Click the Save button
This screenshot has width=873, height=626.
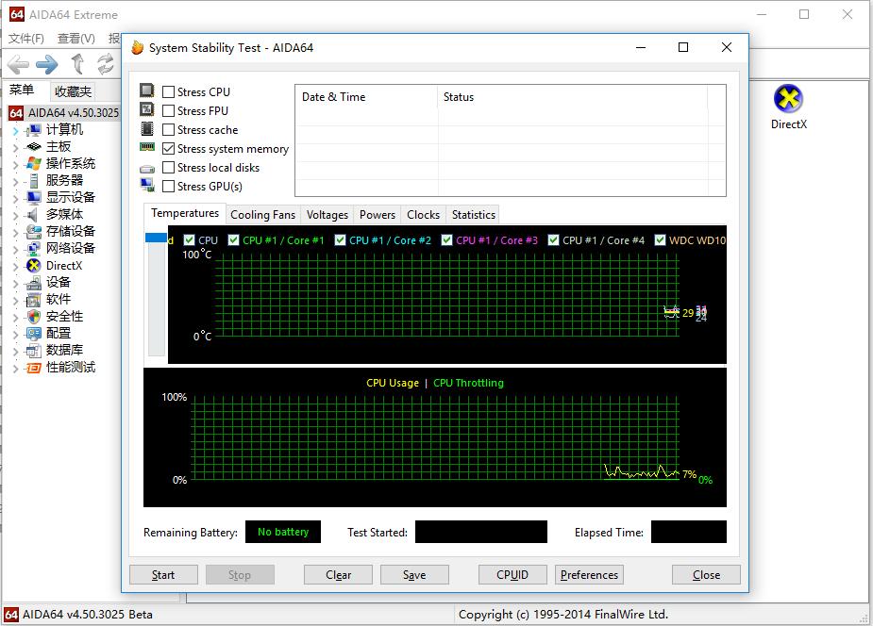coord(414,575)
